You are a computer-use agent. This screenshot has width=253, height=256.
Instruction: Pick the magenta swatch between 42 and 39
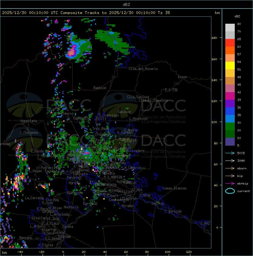(230, 96)
